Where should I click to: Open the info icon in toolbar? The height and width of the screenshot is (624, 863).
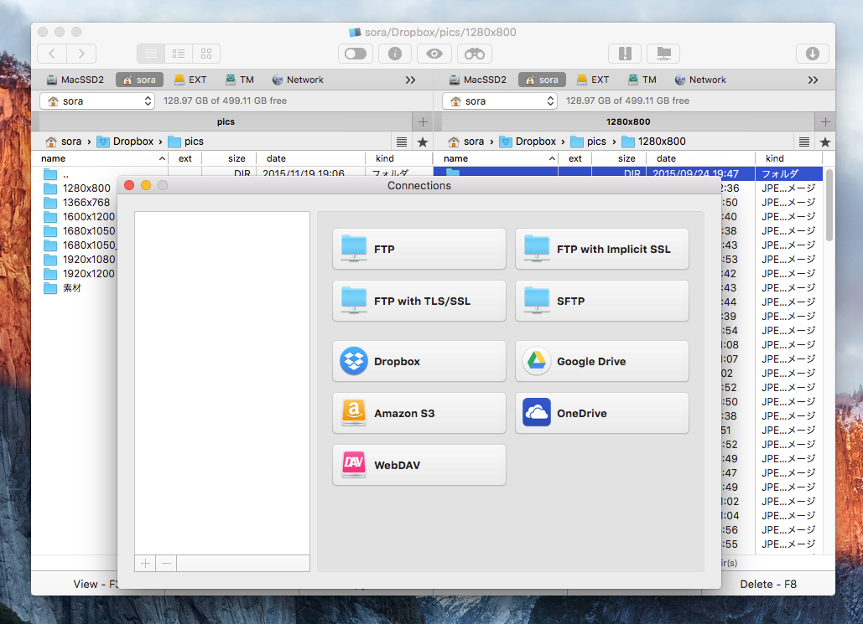[395, 54]
